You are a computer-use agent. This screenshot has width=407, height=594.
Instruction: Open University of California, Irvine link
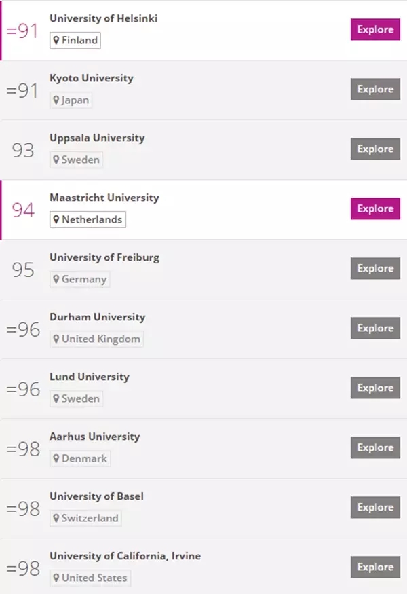pyautogui.click(x=125, y=556)
